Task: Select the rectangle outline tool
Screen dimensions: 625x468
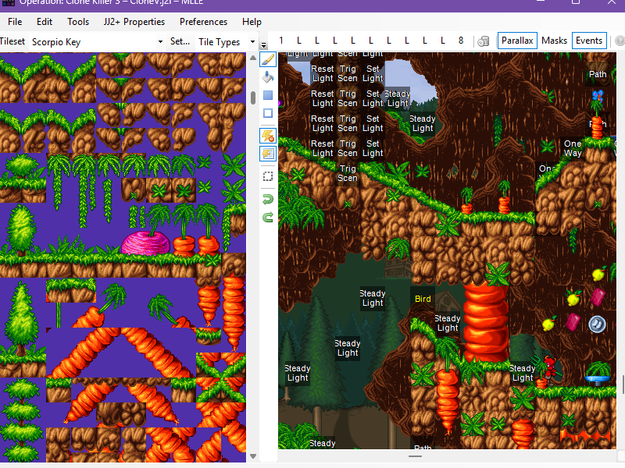Action: click(268, 113)
